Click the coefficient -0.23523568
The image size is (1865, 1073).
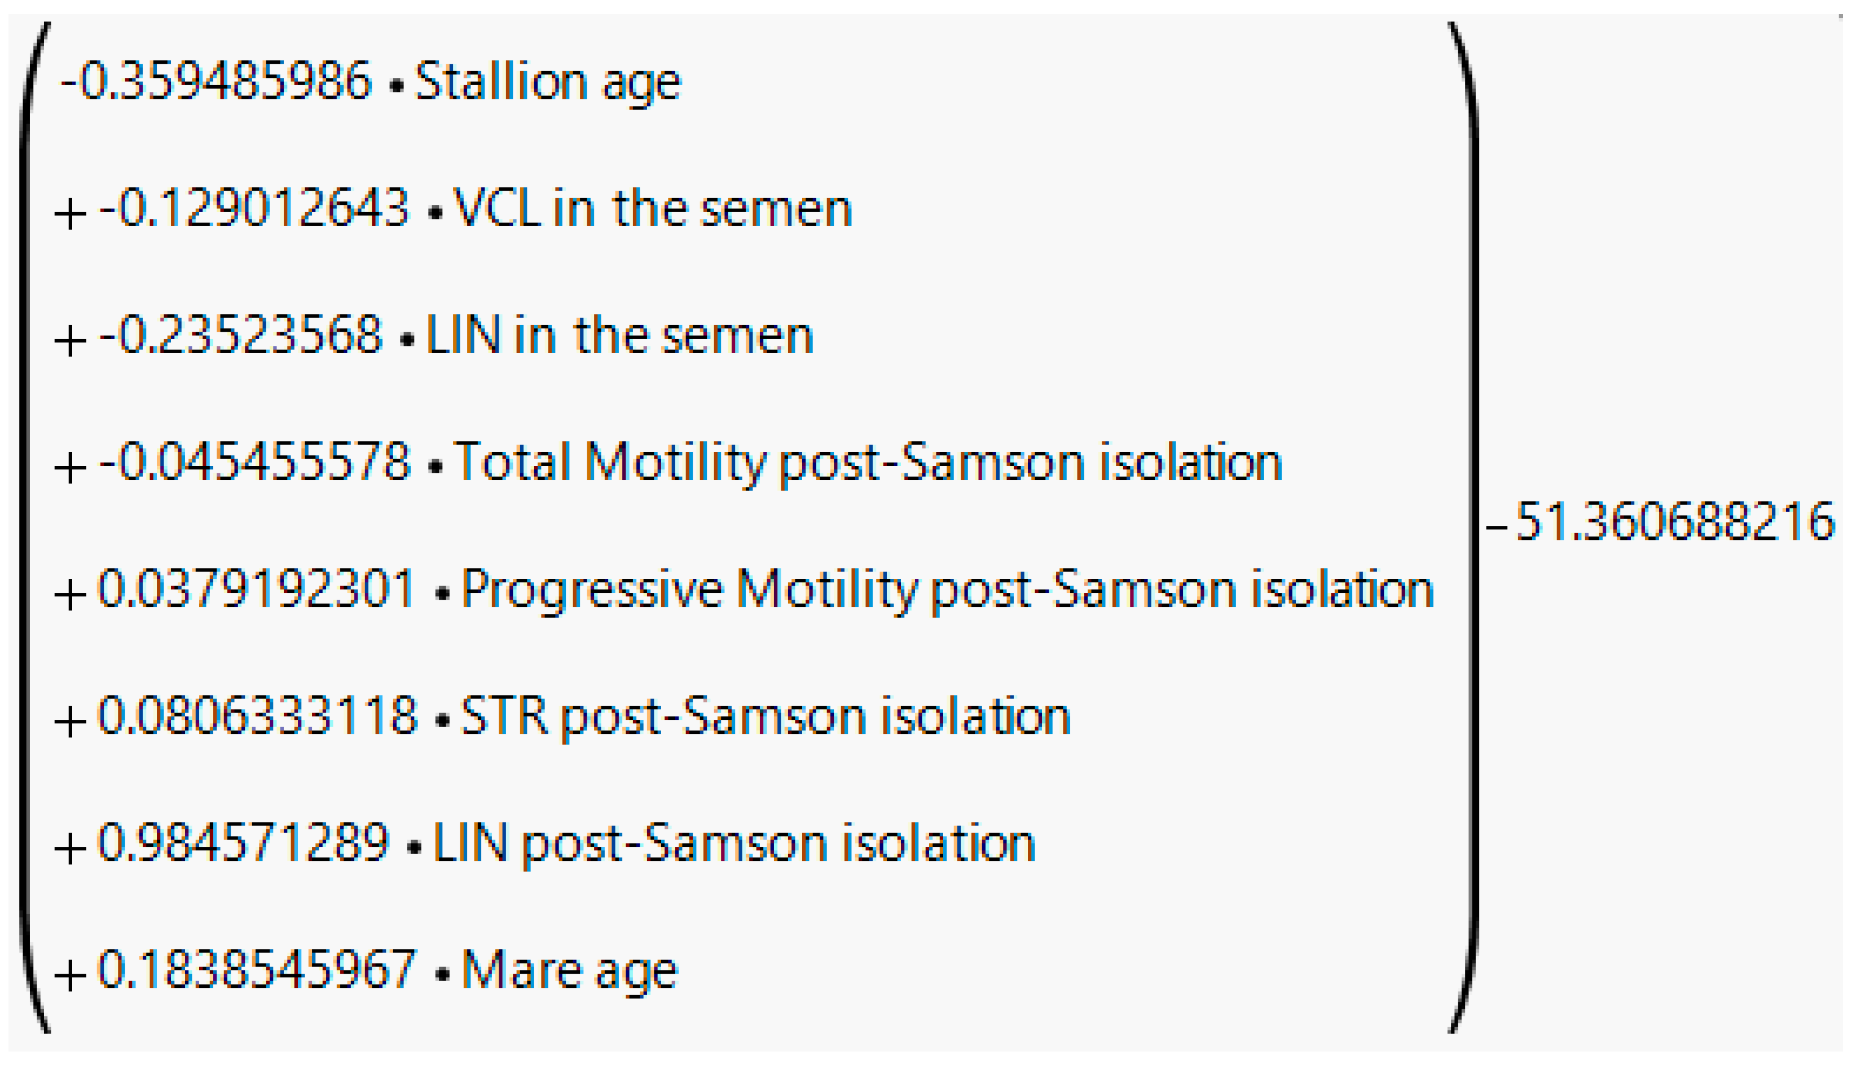tap(240, 335)
